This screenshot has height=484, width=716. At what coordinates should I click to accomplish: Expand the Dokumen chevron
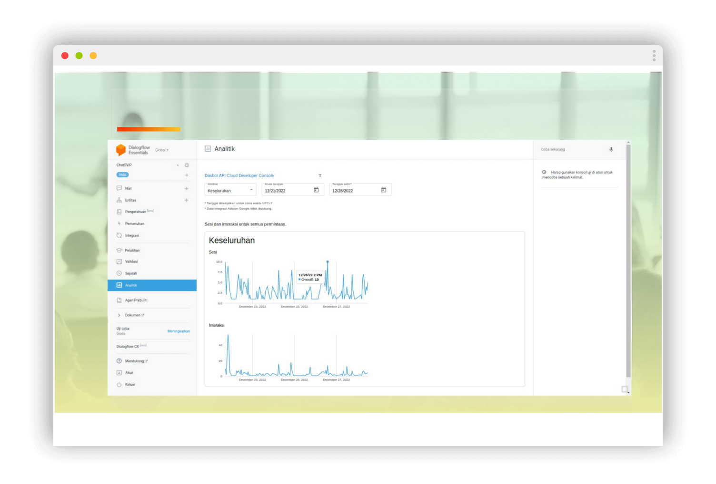119,315
